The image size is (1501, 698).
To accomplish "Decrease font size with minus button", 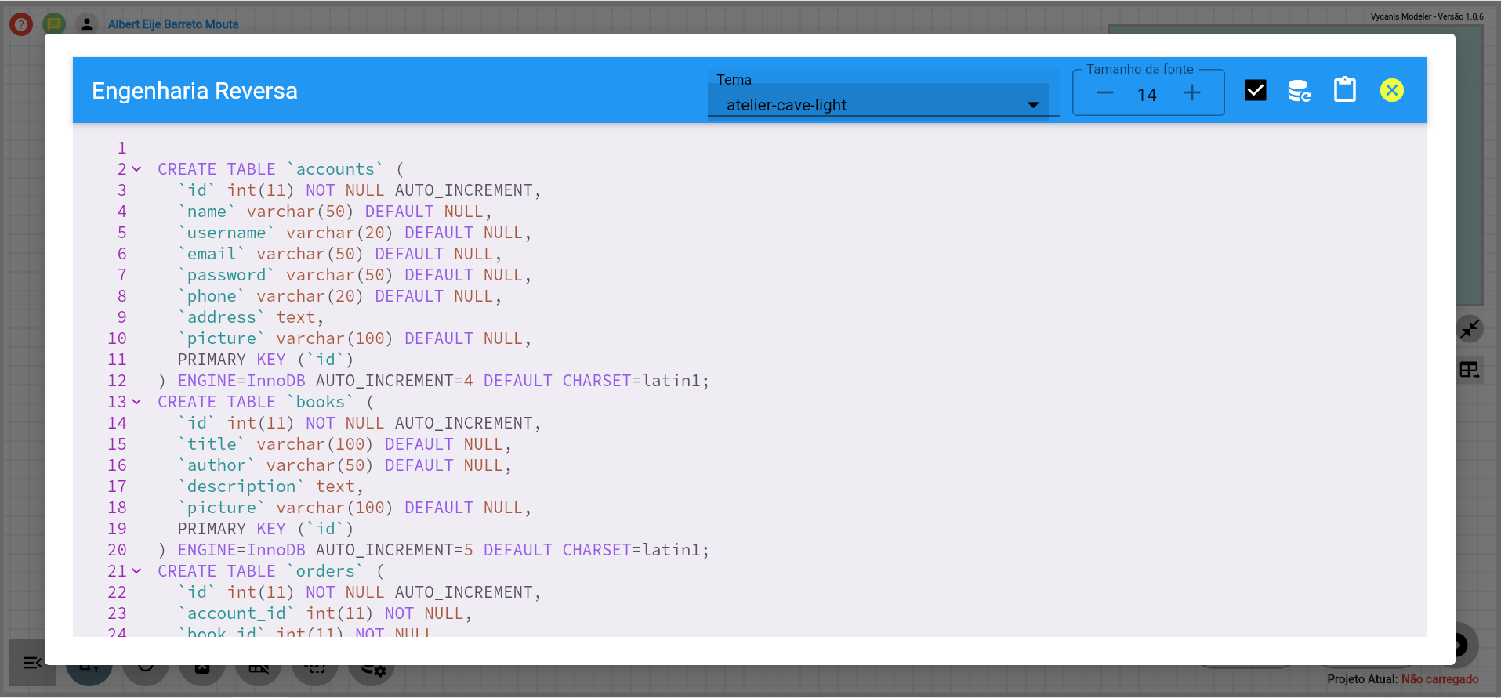I will 1105,93.
